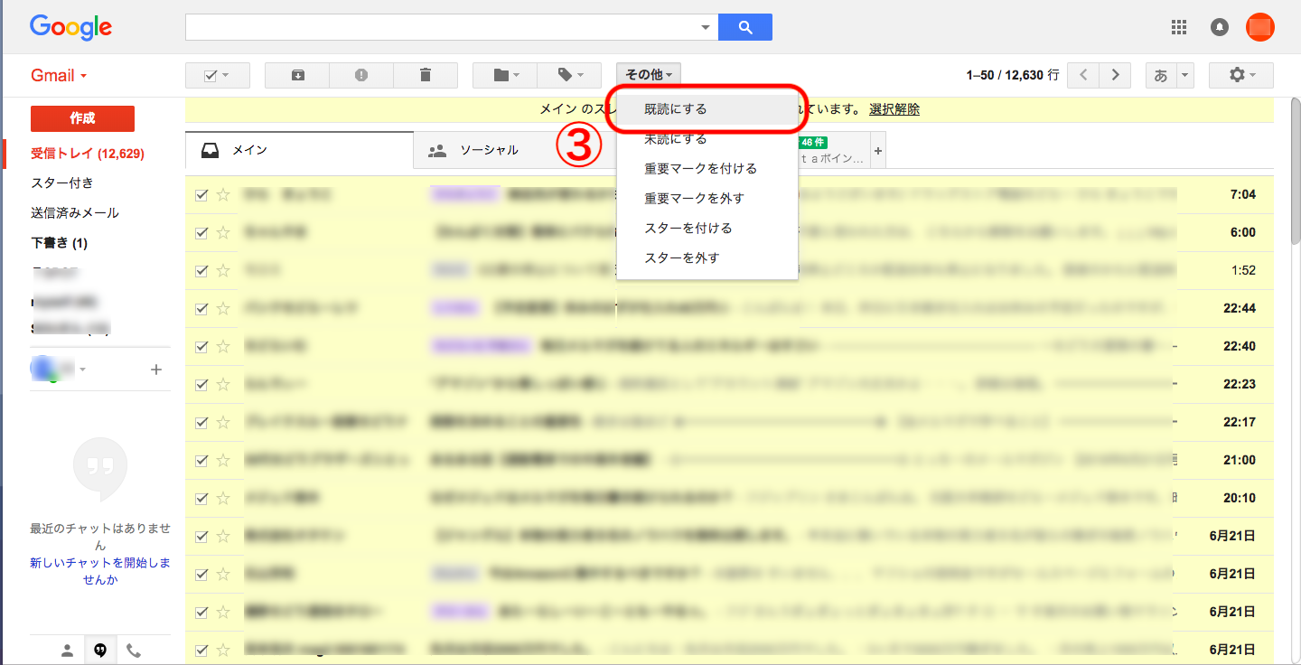Click the 選択解除 link

pos(894,109)
